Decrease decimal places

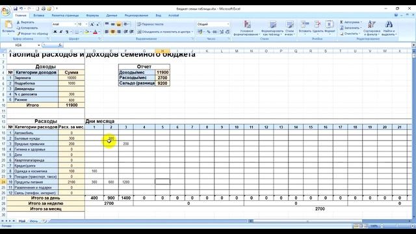(x=227, y=32)
